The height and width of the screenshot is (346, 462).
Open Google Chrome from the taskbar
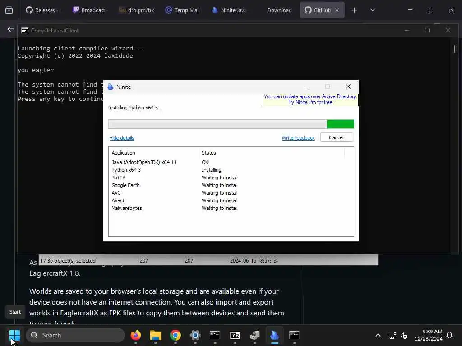pyautogui.click(x=176, y=335)
